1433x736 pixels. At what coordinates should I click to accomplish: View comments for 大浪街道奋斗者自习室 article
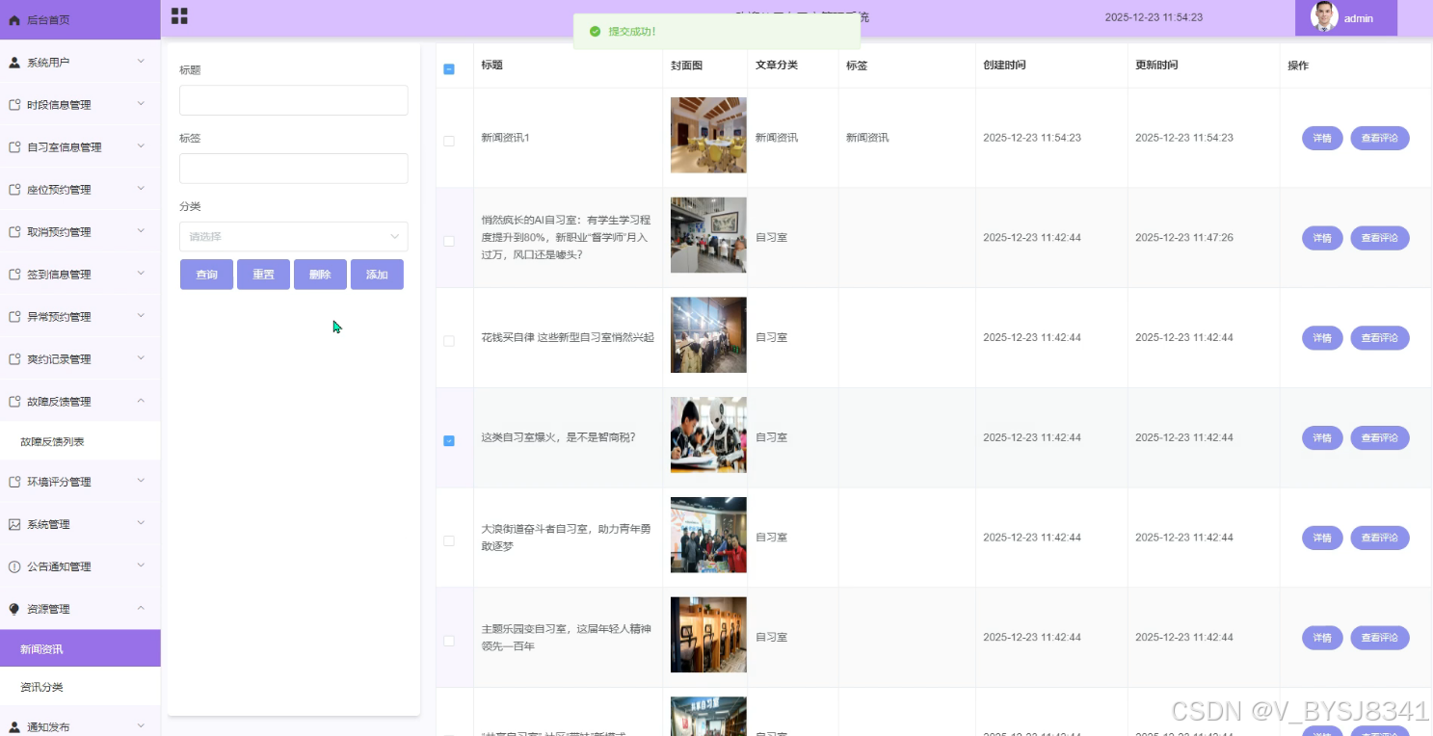(1380, 538)
